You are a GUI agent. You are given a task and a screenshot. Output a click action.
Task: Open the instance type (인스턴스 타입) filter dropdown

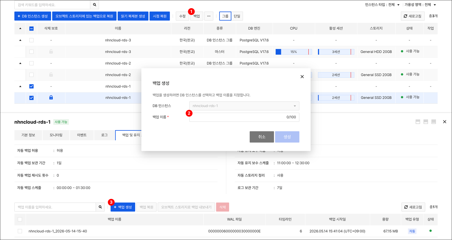click(382, 5)
